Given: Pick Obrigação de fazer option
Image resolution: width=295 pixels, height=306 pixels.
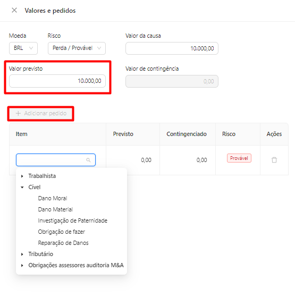Looking at the screenshot, I should pos(61,232).
